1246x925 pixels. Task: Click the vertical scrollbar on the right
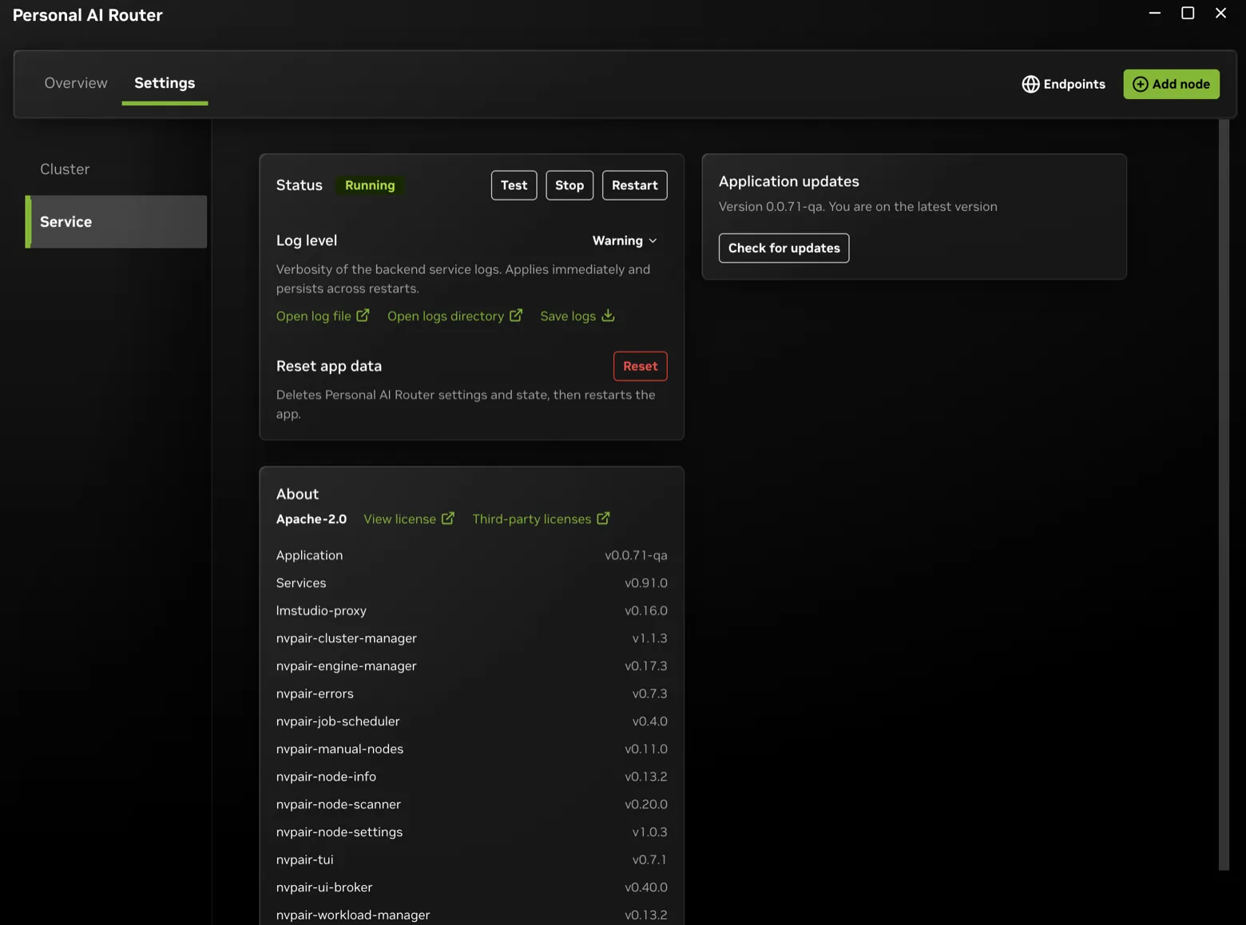click(x=1224, y=494)
